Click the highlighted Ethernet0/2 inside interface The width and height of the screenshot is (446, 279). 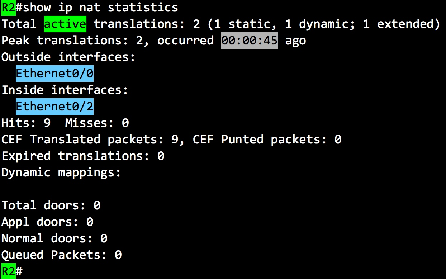[54, 106]
